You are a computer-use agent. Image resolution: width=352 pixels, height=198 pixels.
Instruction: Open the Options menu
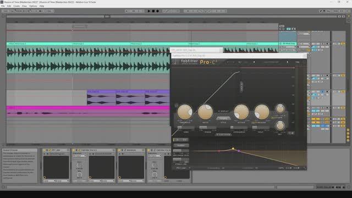(x=33, y=6)
